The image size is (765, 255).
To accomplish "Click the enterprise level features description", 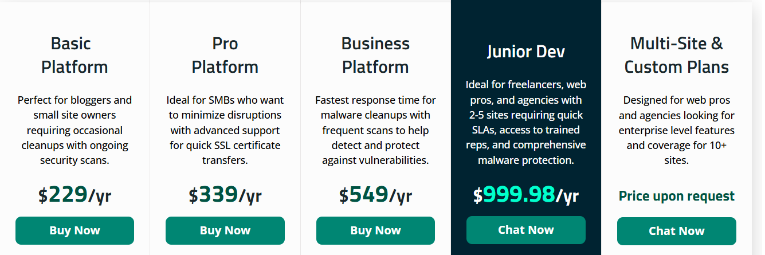I will 676,130.
